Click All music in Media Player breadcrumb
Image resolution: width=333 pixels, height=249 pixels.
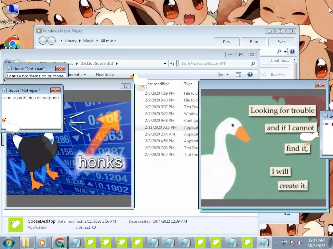point(108,41)
